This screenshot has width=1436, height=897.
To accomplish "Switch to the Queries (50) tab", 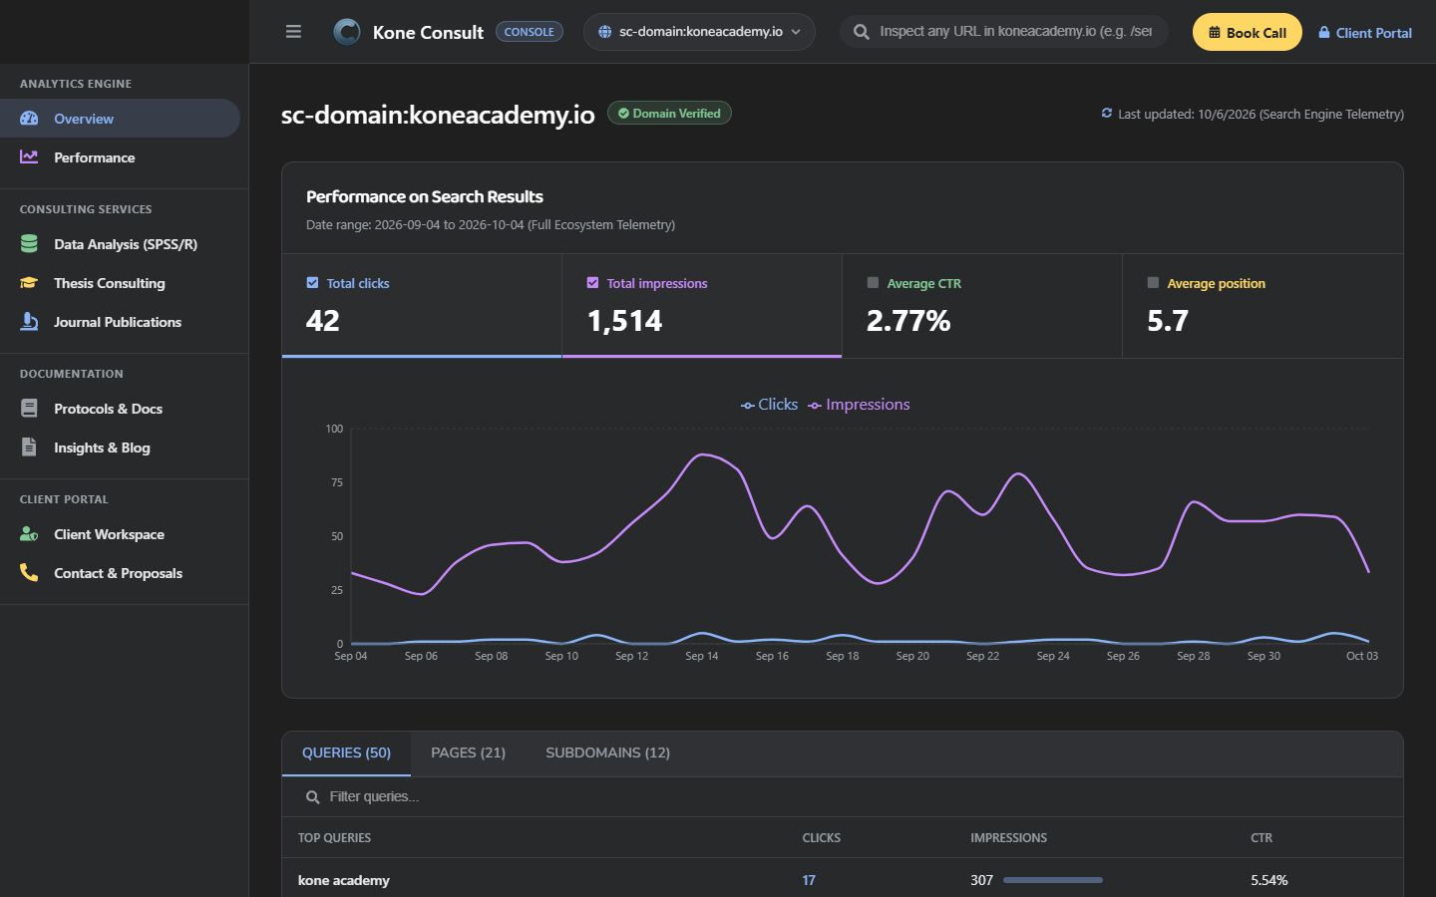I will click(x=346, y=753).
